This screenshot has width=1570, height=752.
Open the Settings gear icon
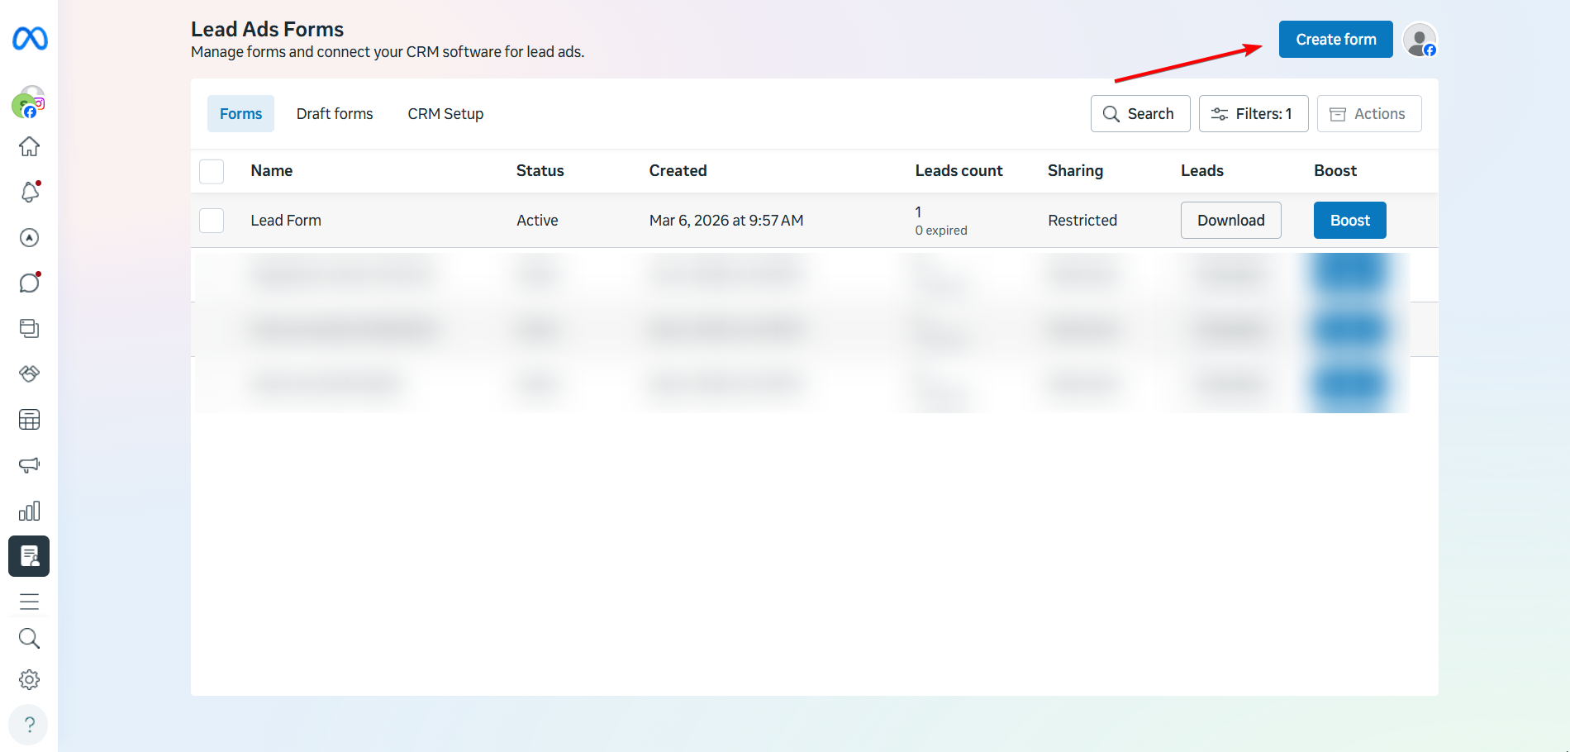point(29,679)
